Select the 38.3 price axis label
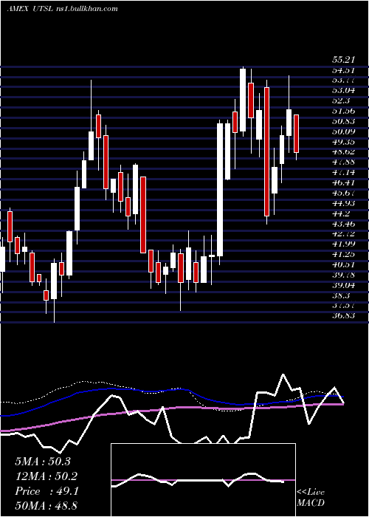Screen dimensions: 369x517 click(341, 295)
